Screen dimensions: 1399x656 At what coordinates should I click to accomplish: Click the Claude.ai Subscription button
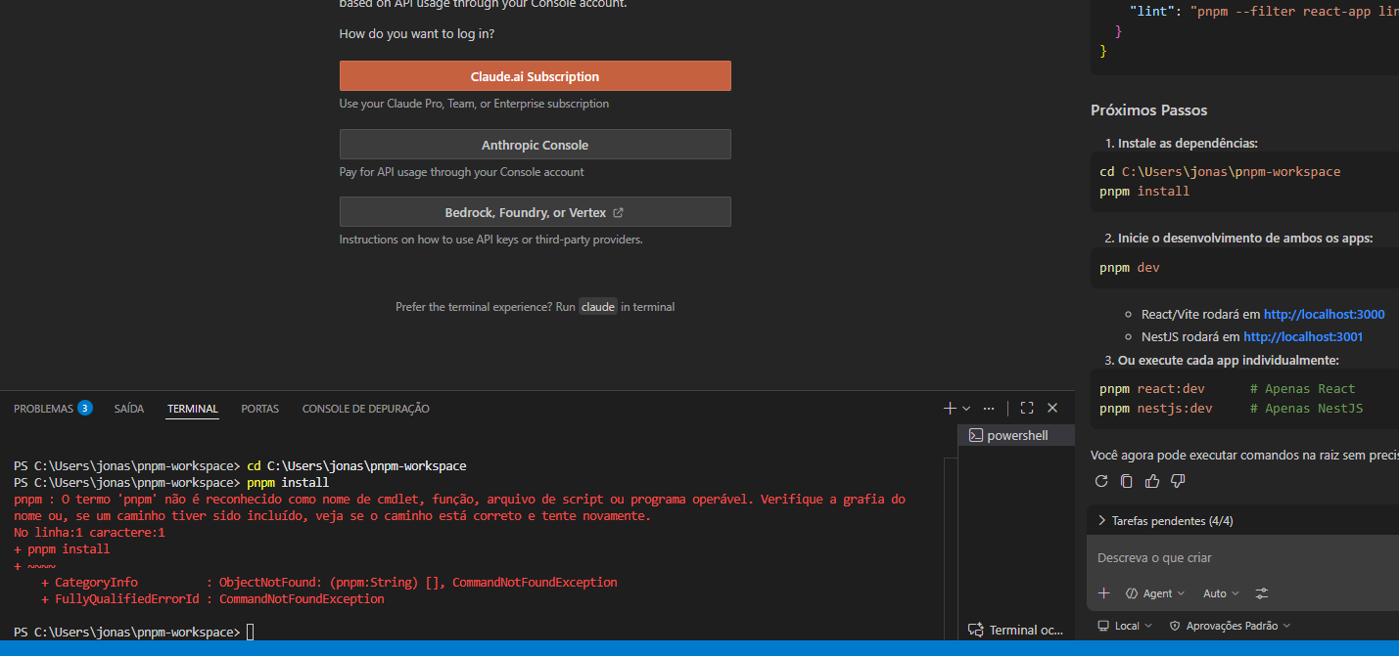pyautogui.click(x=535, y=76)
